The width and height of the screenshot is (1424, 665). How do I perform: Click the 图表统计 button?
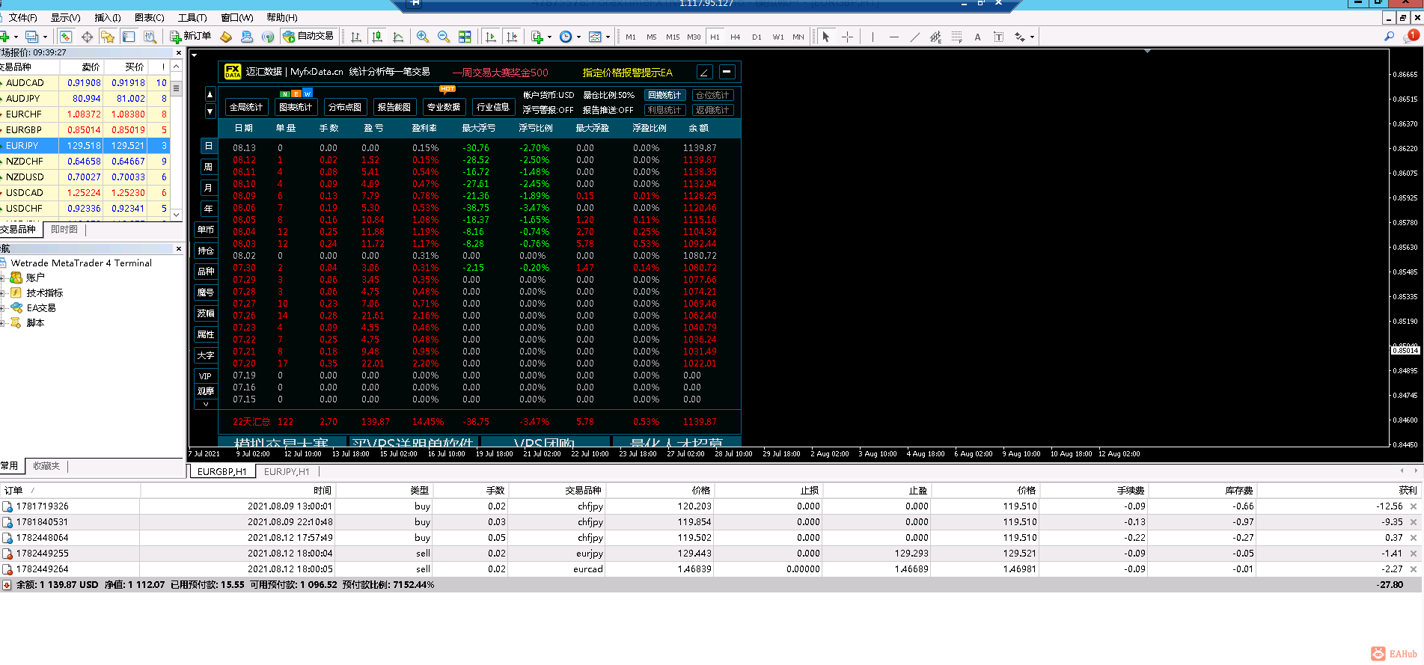pyautogui.click(x=296, y=107)
